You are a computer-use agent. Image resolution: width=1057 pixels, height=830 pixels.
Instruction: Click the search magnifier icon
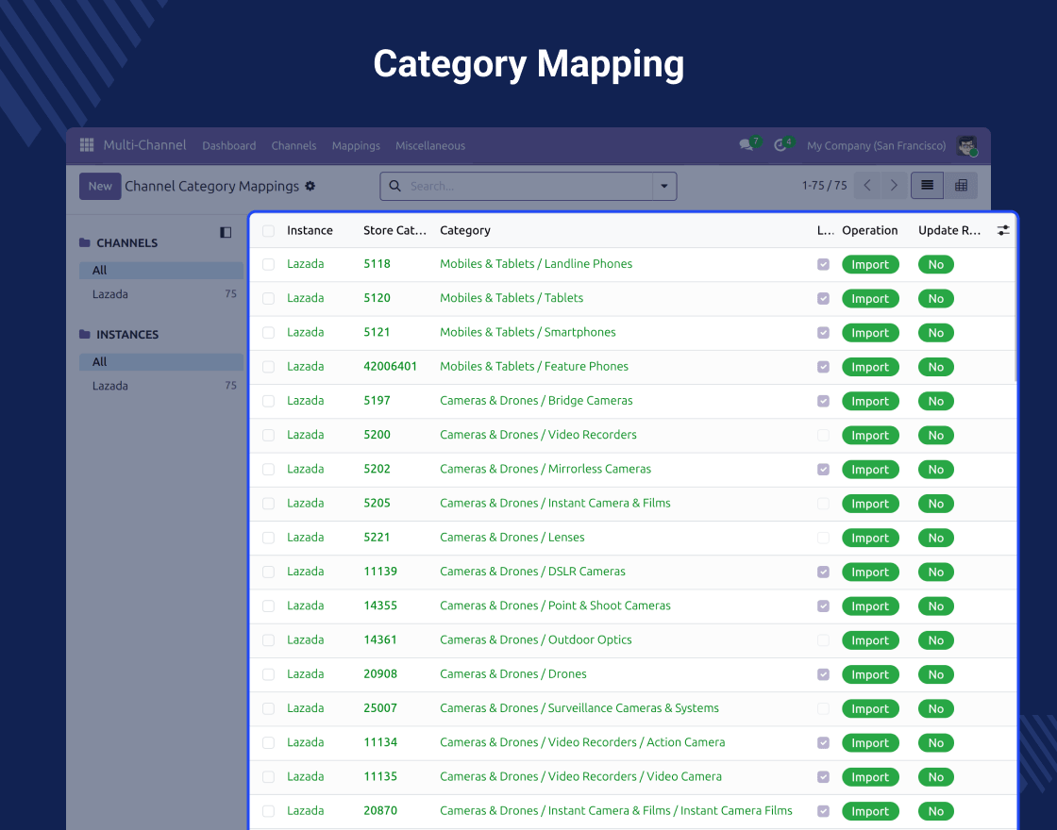(395, 186)
